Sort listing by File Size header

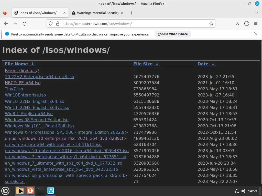pyautogui.click(x=143, y=64)
